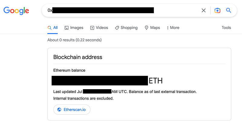
Task: Click the Images tab picture icon
Action: pyautogui.click(x=67, y=28)
